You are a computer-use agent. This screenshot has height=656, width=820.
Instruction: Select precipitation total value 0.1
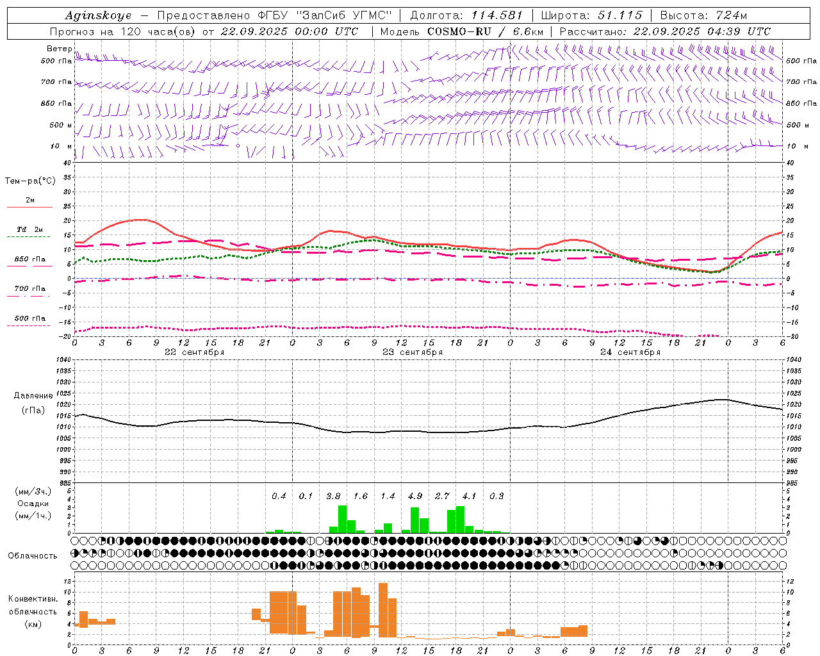306,496
